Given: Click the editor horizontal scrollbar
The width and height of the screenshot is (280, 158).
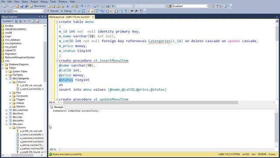Looking at the screenshot, I should pyautogui.click(x=150, y=102).
